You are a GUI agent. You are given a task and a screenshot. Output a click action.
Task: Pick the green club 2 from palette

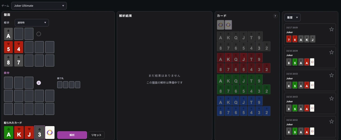tap(267, 90)
